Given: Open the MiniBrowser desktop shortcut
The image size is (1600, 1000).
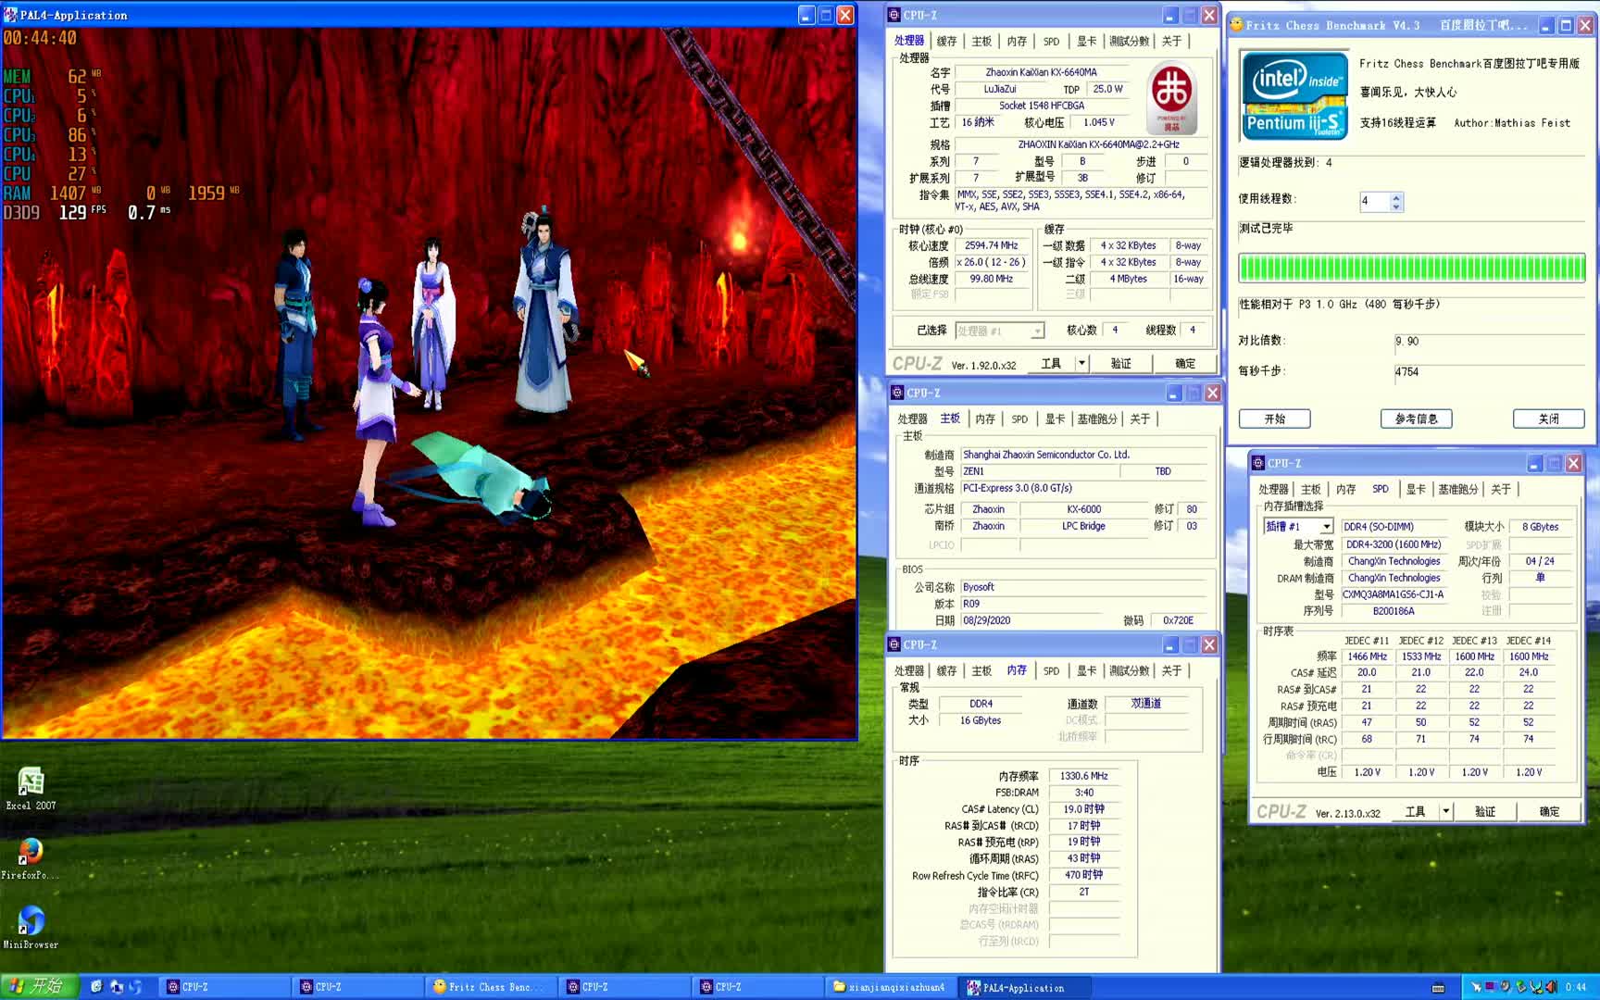Looking at the screenshot, I should (x=31, y=921).
